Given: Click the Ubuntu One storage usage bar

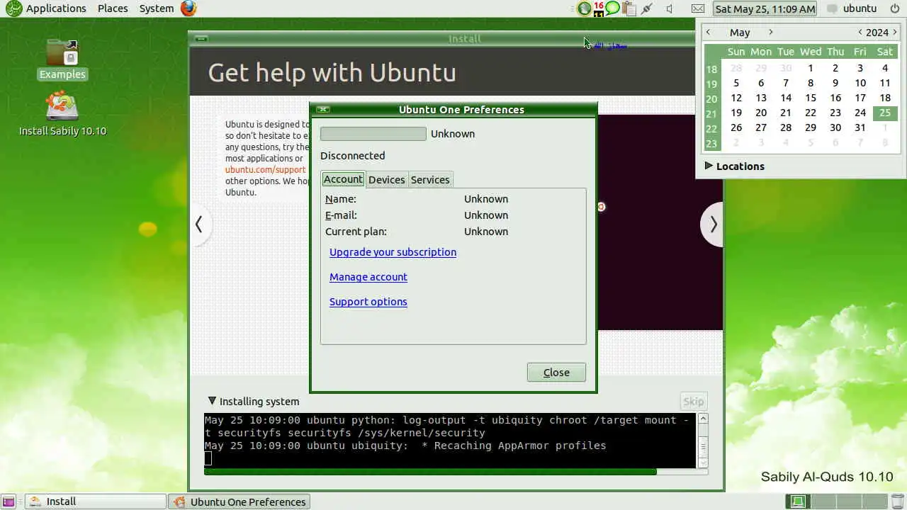Looking at the screenshot, I should pos(373,134).
